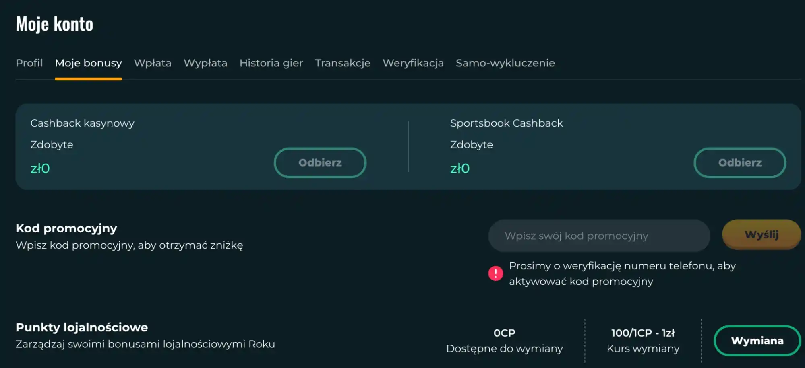The image size is (805, 368).
Task: Click the promo code input field
Action: [599, 236]
